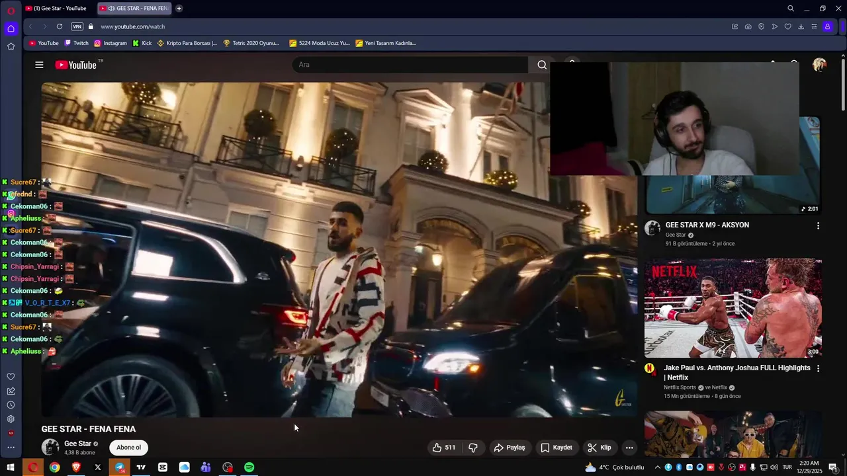
Task: Click the address bar URL youtube.com/watch
Action: click(132, 26)
